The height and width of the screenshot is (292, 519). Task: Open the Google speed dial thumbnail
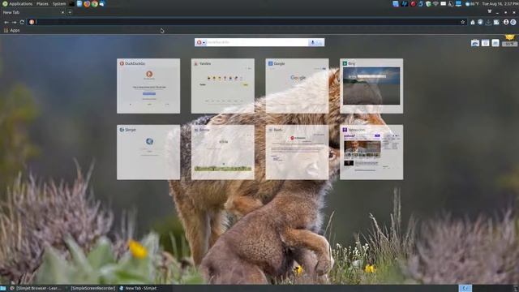point(297,86)
